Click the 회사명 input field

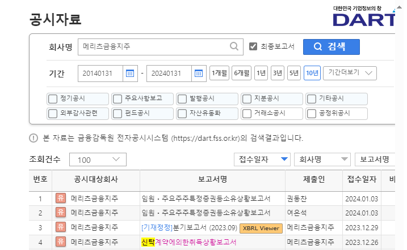(161, 47)
